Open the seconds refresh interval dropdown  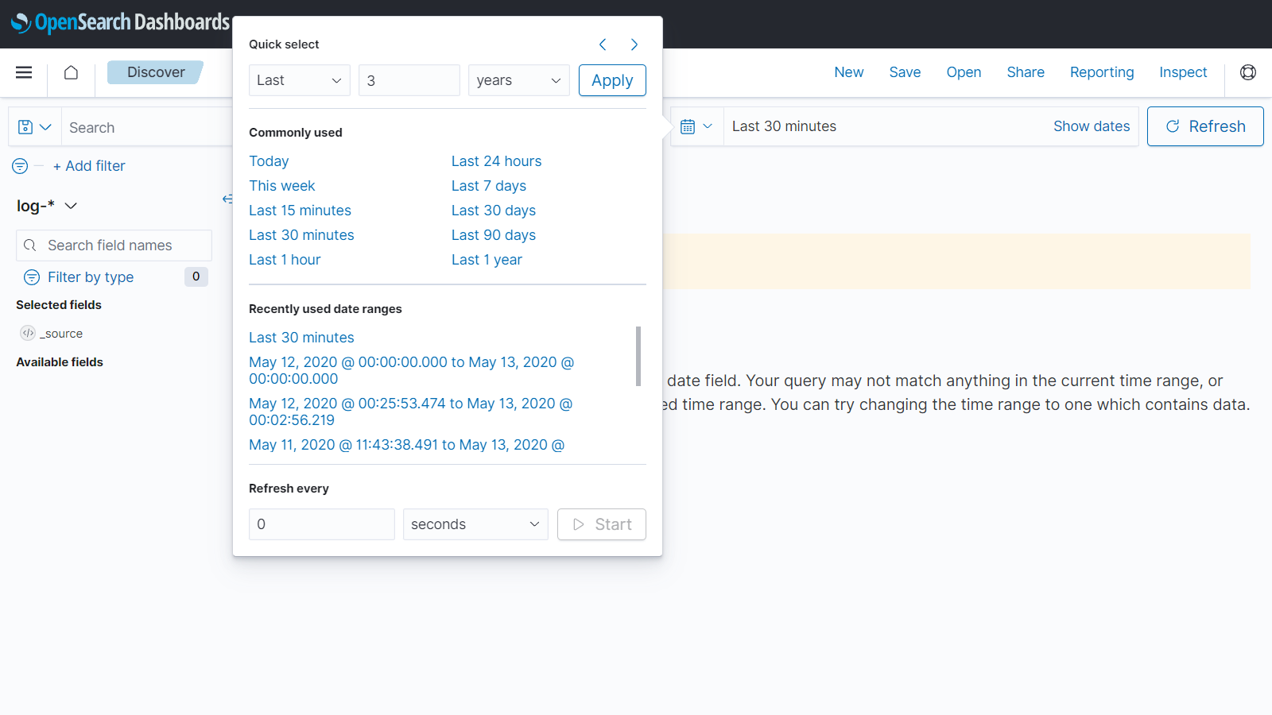tap(475, 524)
